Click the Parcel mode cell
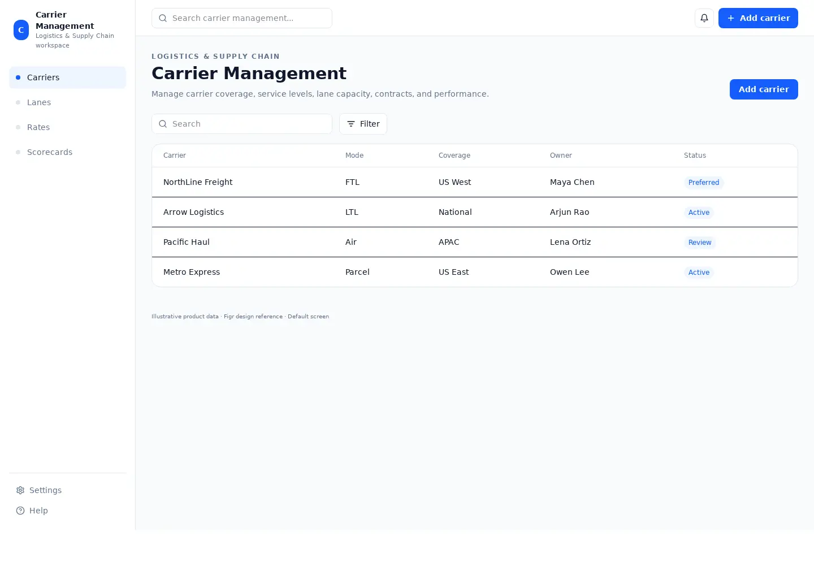The height and width of the screenshot is (579, 814). tap(357, 272)
